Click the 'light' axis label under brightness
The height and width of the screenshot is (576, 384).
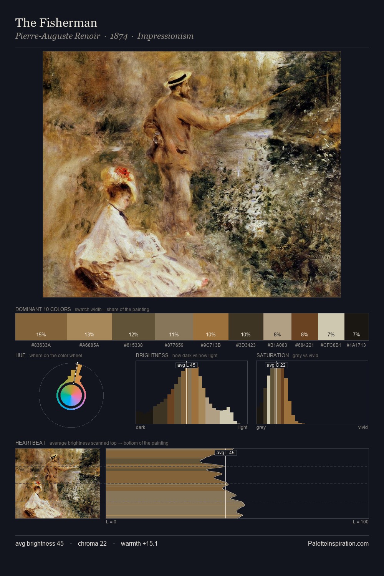(x=243, y=427)
